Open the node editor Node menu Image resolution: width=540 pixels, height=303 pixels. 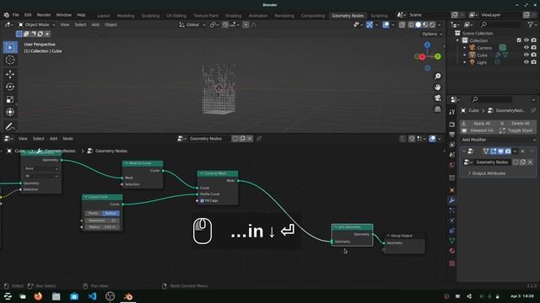coord(67,138)
